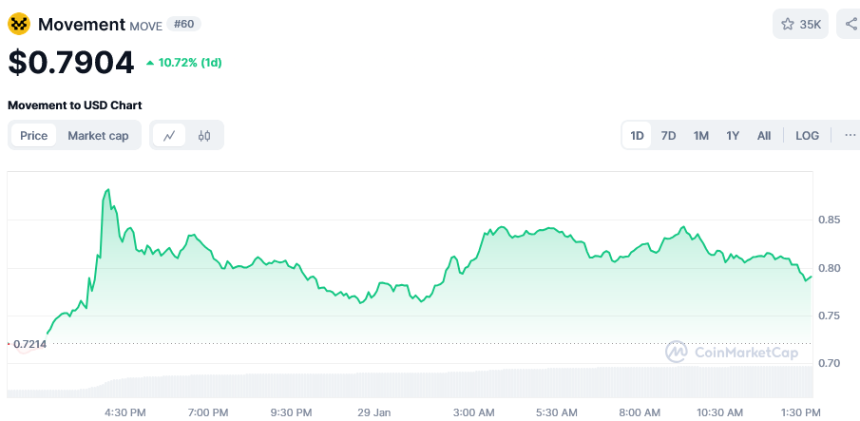Click the MOVE ticker symbol text
The height and width of the screenshot is (421, 860).
[146, 27]
